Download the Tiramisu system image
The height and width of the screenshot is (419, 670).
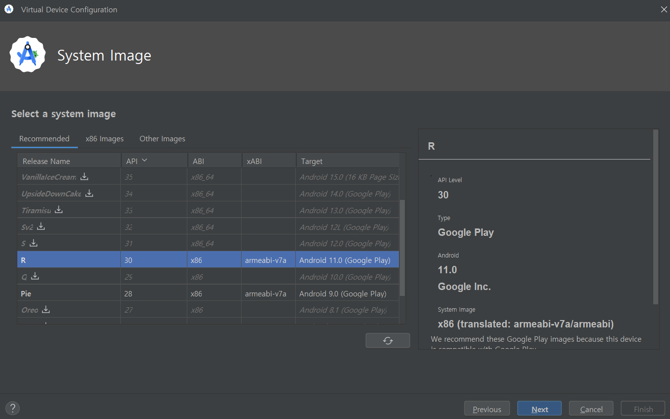(x=59, y=210)
